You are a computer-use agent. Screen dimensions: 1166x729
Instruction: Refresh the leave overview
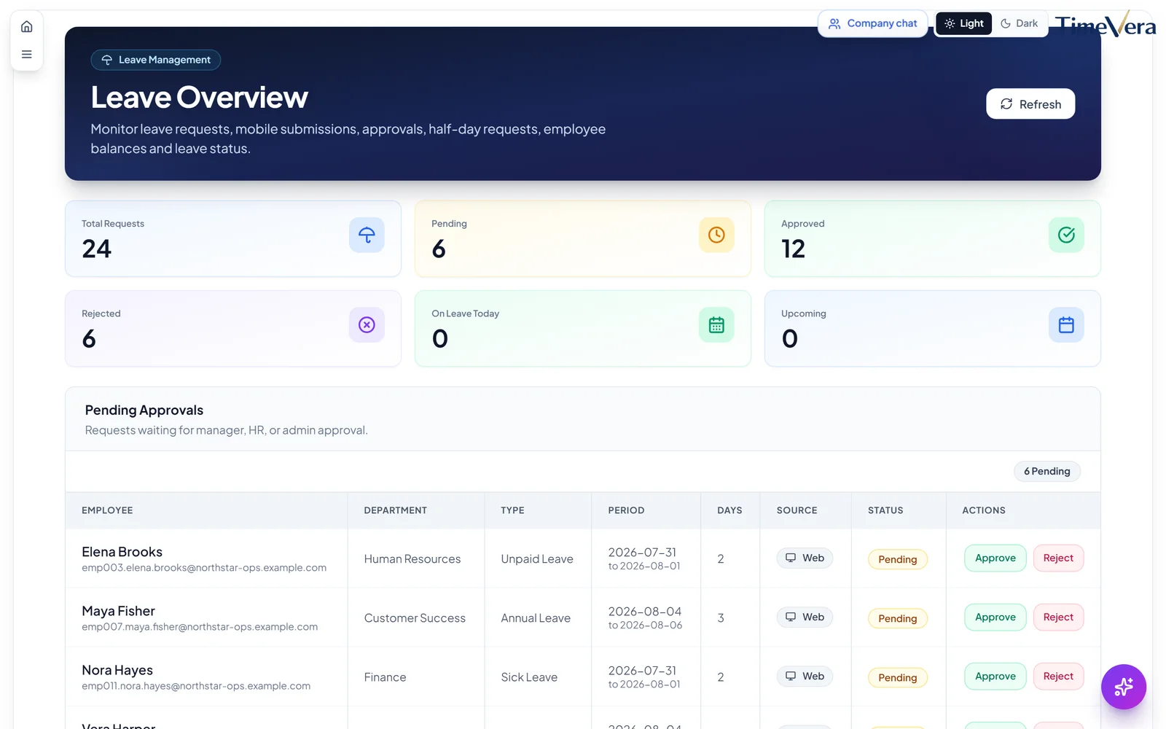(1030, 104)
